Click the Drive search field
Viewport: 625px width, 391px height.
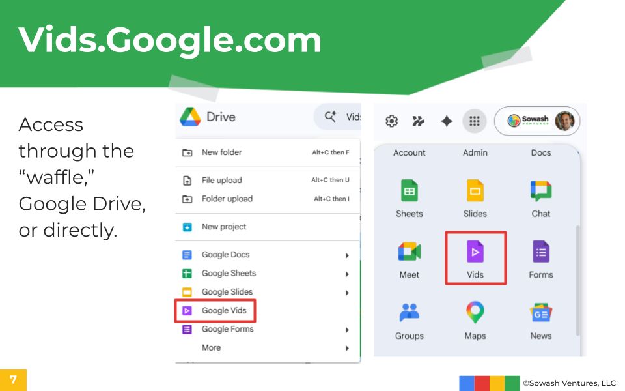[x=337, y=117]
